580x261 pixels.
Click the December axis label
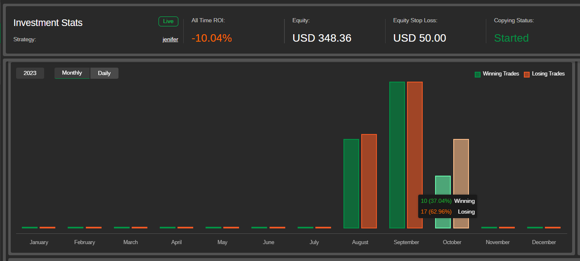[x=544, y=242]
